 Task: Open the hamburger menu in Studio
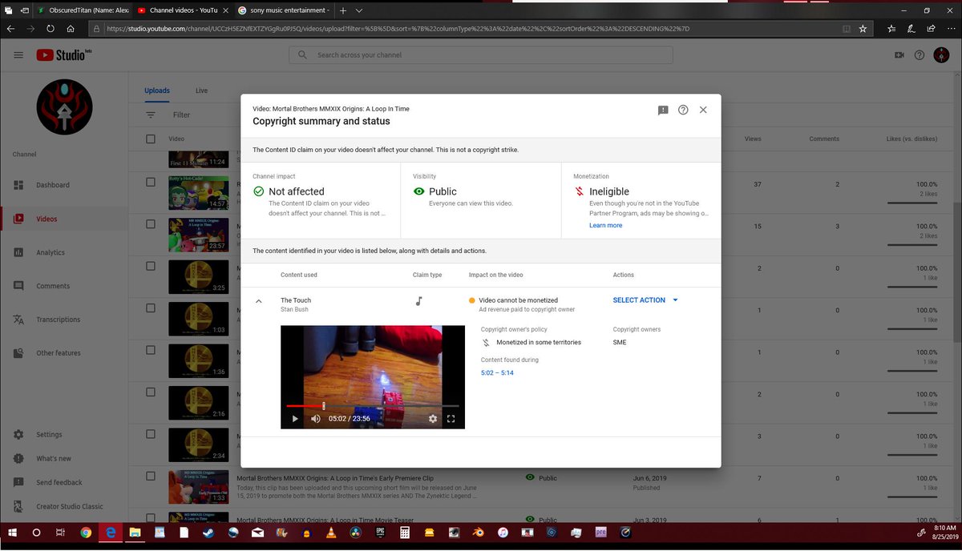click(x=18, y=55)
